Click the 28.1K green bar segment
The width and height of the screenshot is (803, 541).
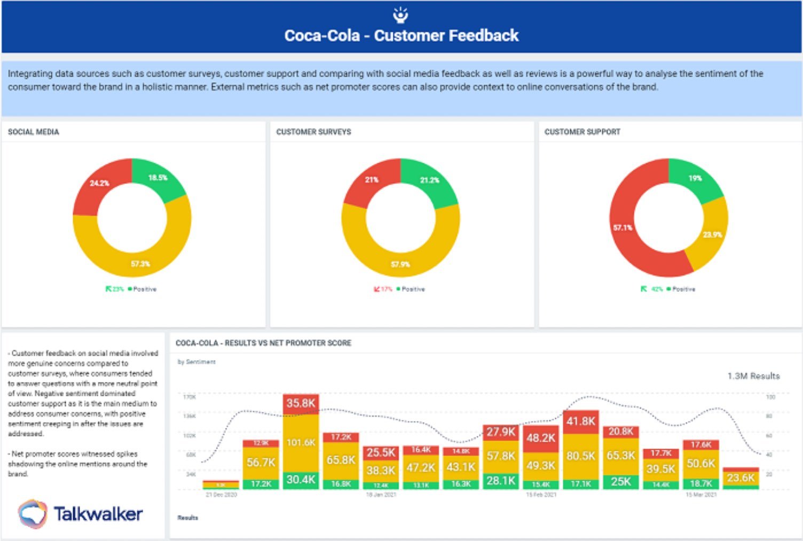point(501,481)
